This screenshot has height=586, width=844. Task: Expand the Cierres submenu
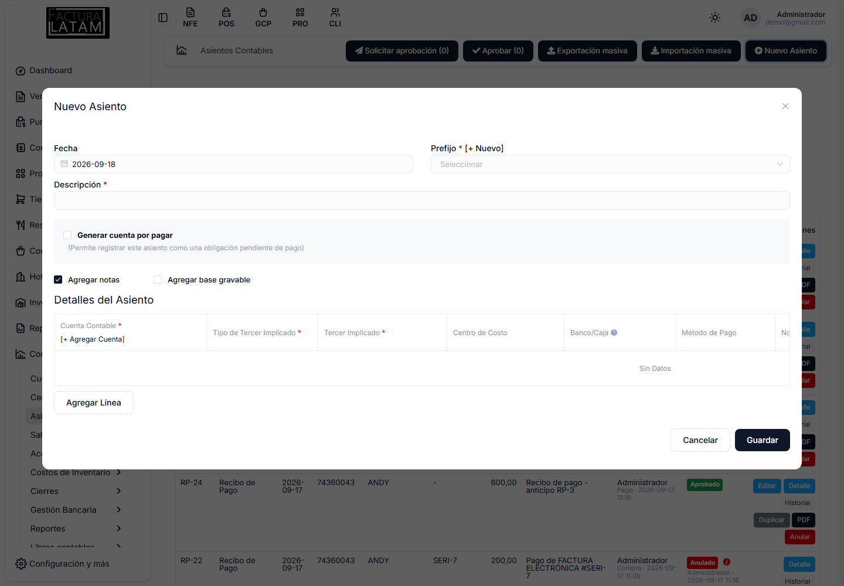[118, 491]
